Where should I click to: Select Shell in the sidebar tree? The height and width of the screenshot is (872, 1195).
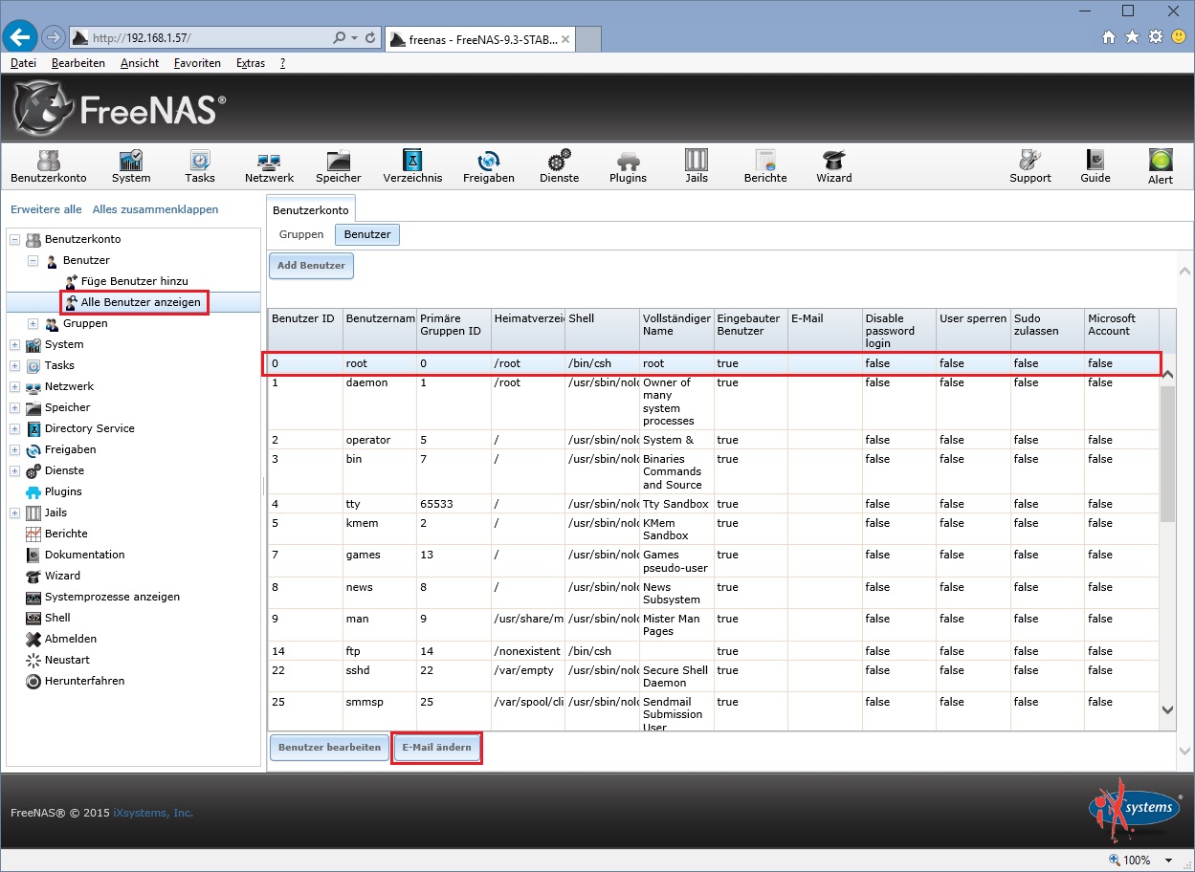(x=57, y=618)
